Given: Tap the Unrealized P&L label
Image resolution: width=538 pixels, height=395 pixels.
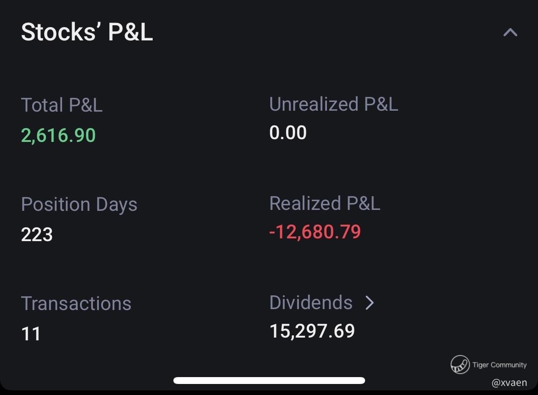Looking at the screenshot, I should pos(333,104).
